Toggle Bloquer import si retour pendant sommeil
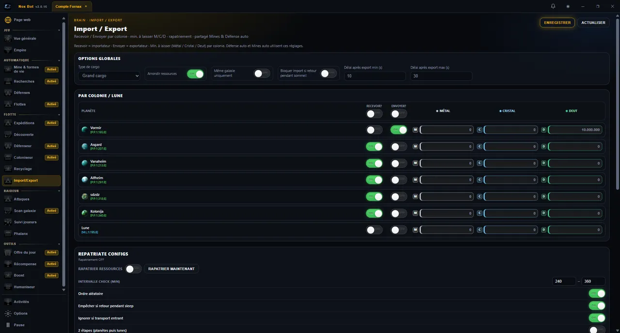The image size is (620, 333). coord(328,74)
